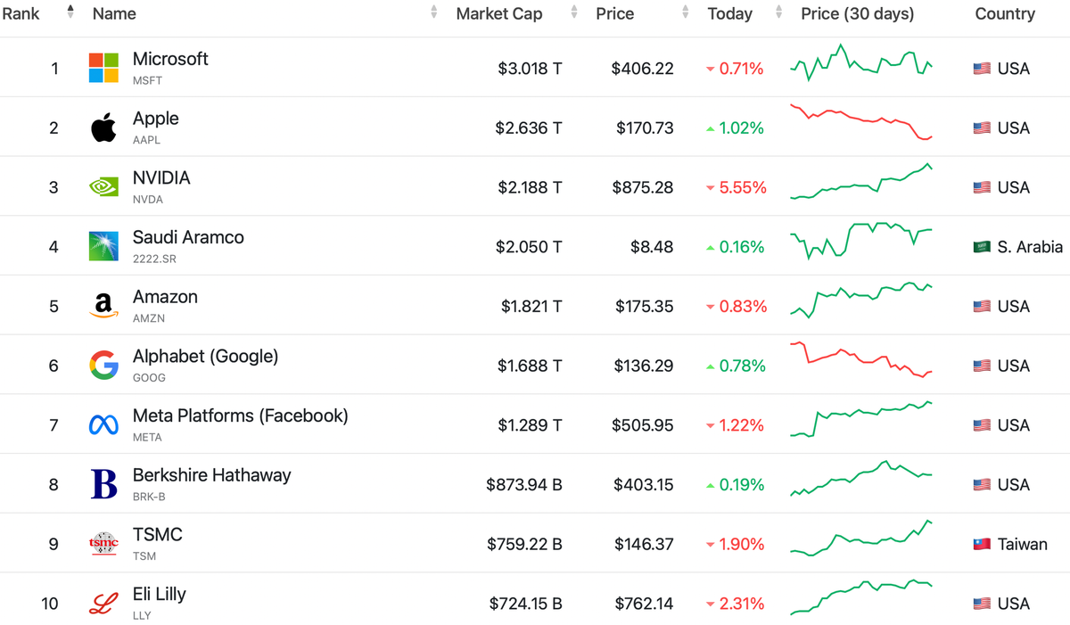This screenshot has height=625, width=1070.
Task: Click the NVIDIA logo icon
Action: coord(103,187)
